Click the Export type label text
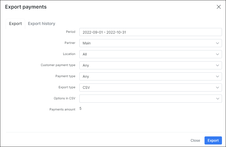The height and width of the screenshot is (147, 226). coord(67,87)
